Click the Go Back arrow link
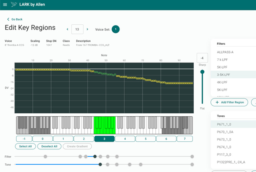 click(15, 19)
